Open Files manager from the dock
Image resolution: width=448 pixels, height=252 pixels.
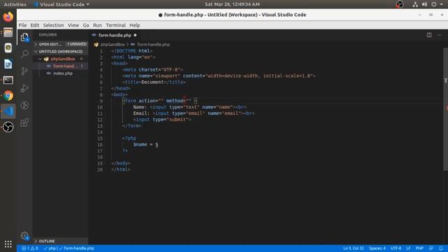(x=8, y=33)
